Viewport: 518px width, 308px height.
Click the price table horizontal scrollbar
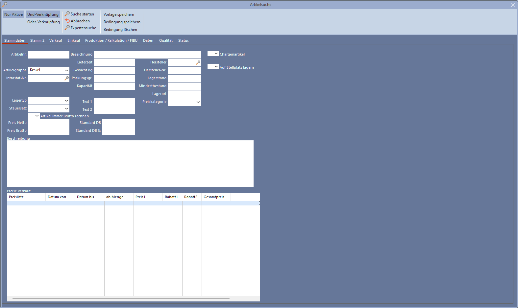tap(121, 299)
